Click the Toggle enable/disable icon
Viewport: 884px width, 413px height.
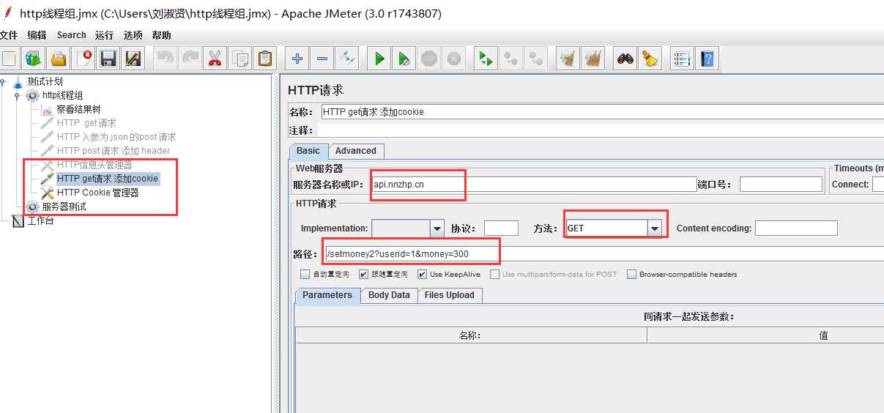[x=347, y=59]
